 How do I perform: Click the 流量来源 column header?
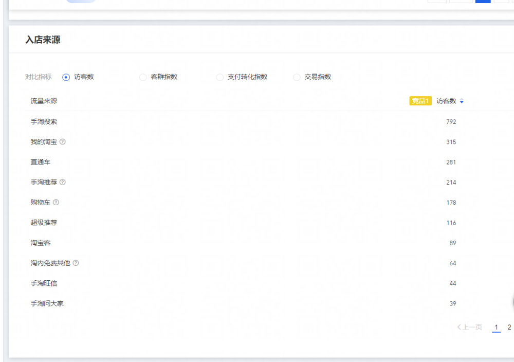(x=44, y=101)
